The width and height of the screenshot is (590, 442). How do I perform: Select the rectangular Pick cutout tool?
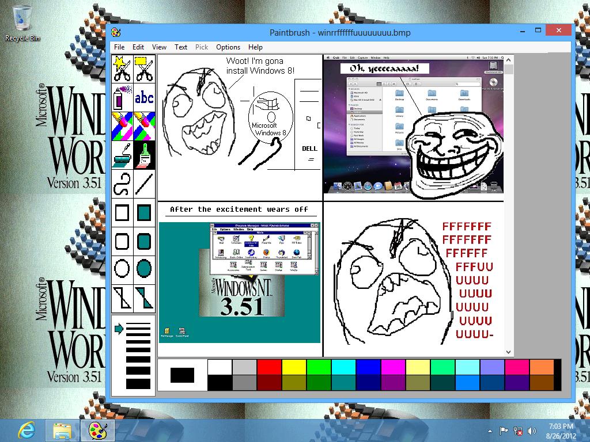pos(144,69)
